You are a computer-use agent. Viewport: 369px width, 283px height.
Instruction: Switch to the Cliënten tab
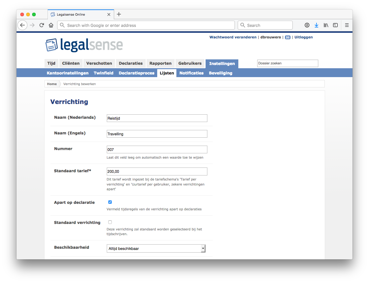71,63
